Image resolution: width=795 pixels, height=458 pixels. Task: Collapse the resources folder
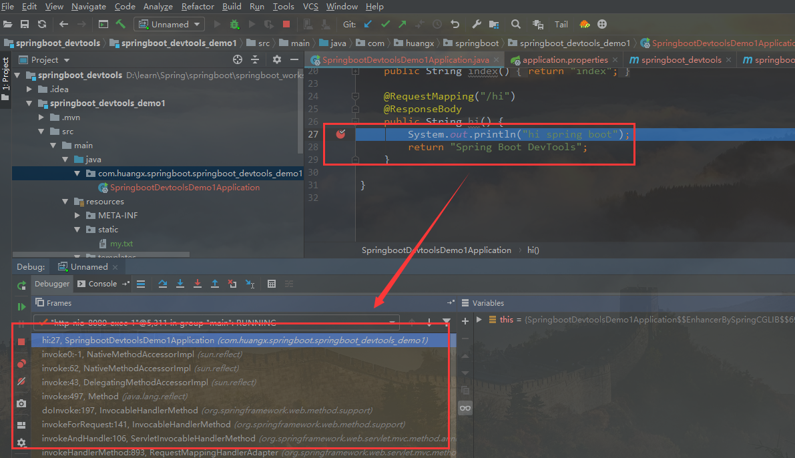[x=65, y=202]
